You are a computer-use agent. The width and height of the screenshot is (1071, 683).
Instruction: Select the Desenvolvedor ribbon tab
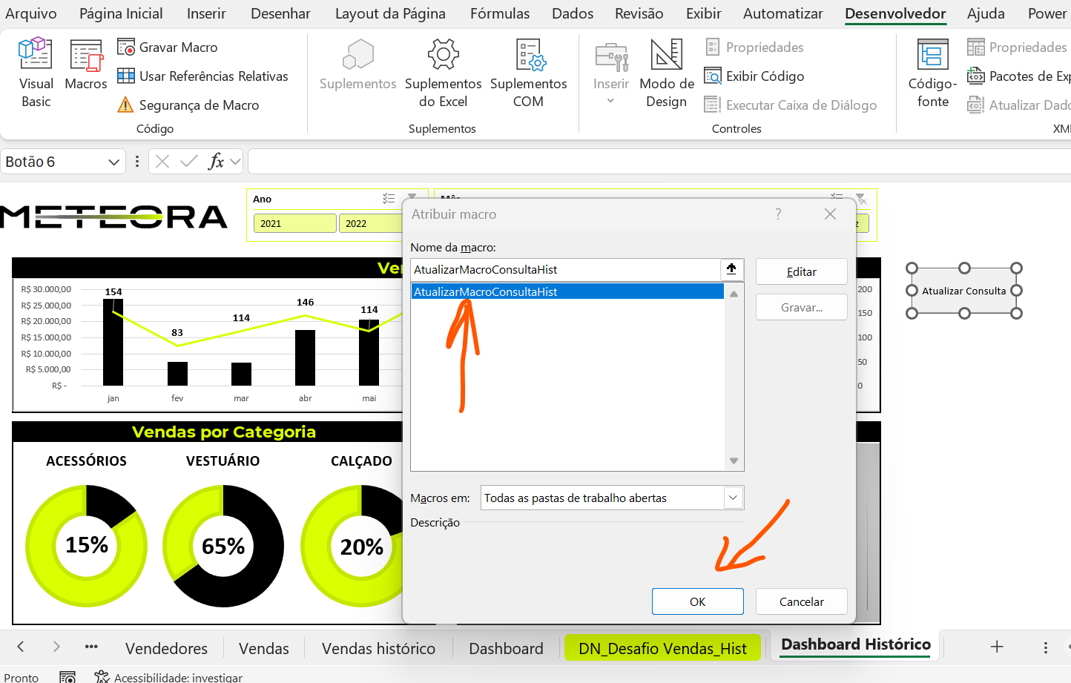click(x=895, y=13)
